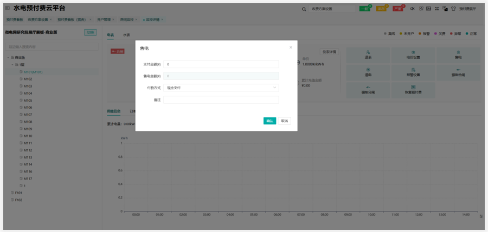Switch to the 开户管理 page tab

tap(104, 19)
